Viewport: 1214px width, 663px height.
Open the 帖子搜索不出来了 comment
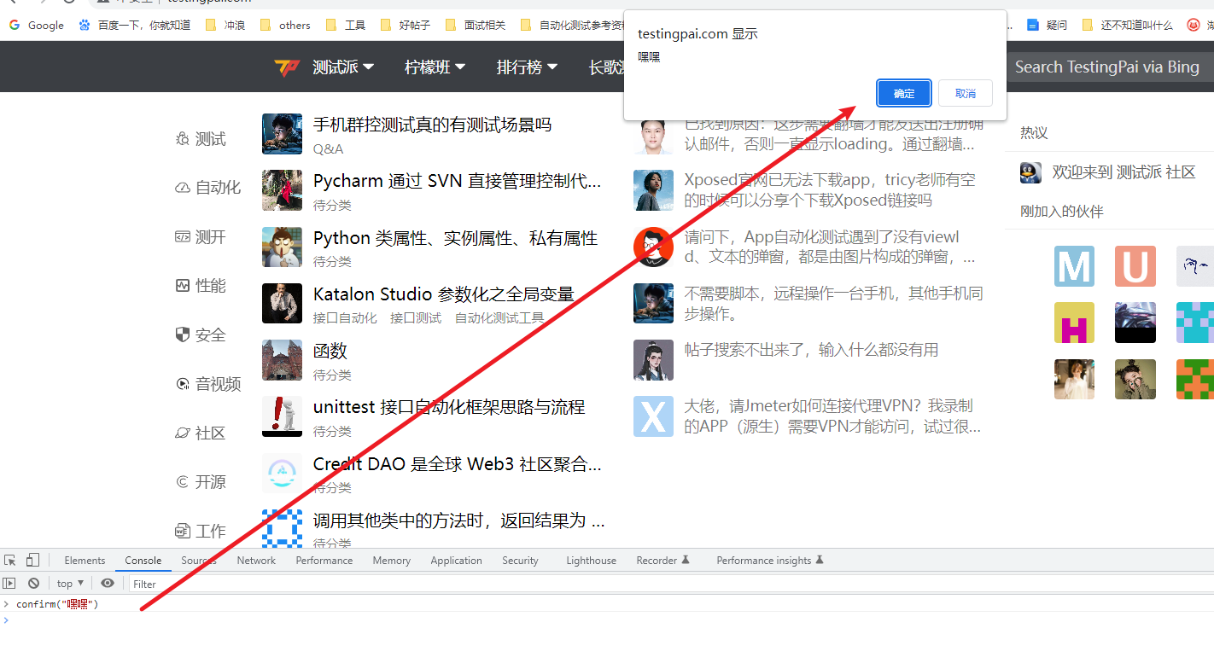click(811, 350)
